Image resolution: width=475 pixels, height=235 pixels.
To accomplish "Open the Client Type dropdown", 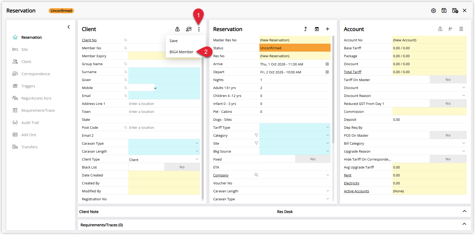I will (164, 159).
